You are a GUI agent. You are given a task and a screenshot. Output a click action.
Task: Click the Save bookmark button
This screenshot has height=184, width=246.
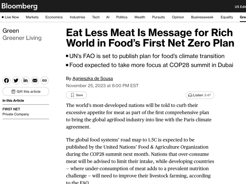point(77,95)
